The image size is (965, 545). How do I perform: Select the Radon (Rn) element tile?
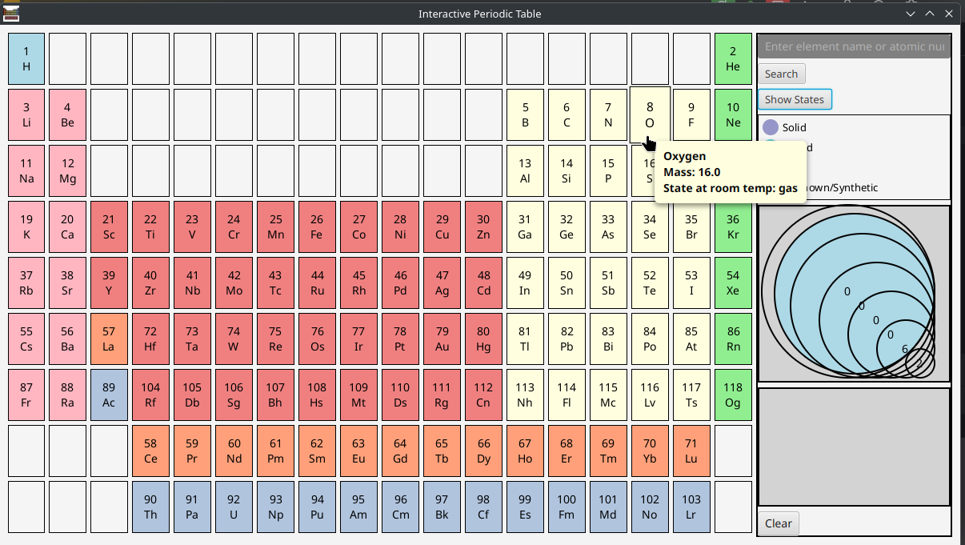733,339
